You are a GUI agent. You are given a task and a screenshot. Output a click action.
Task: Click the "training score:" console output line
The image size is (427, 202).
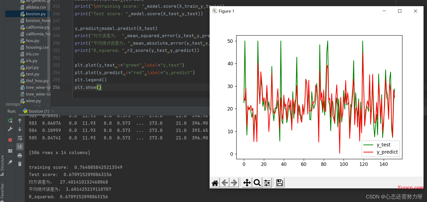coord(76,167)
